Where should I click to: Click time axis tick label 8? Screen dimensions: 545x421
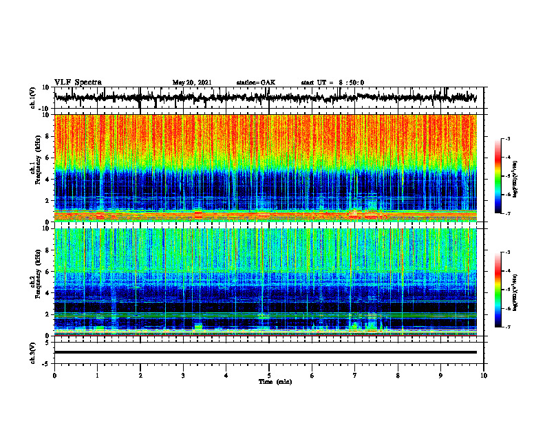click(x=398, y=376)
